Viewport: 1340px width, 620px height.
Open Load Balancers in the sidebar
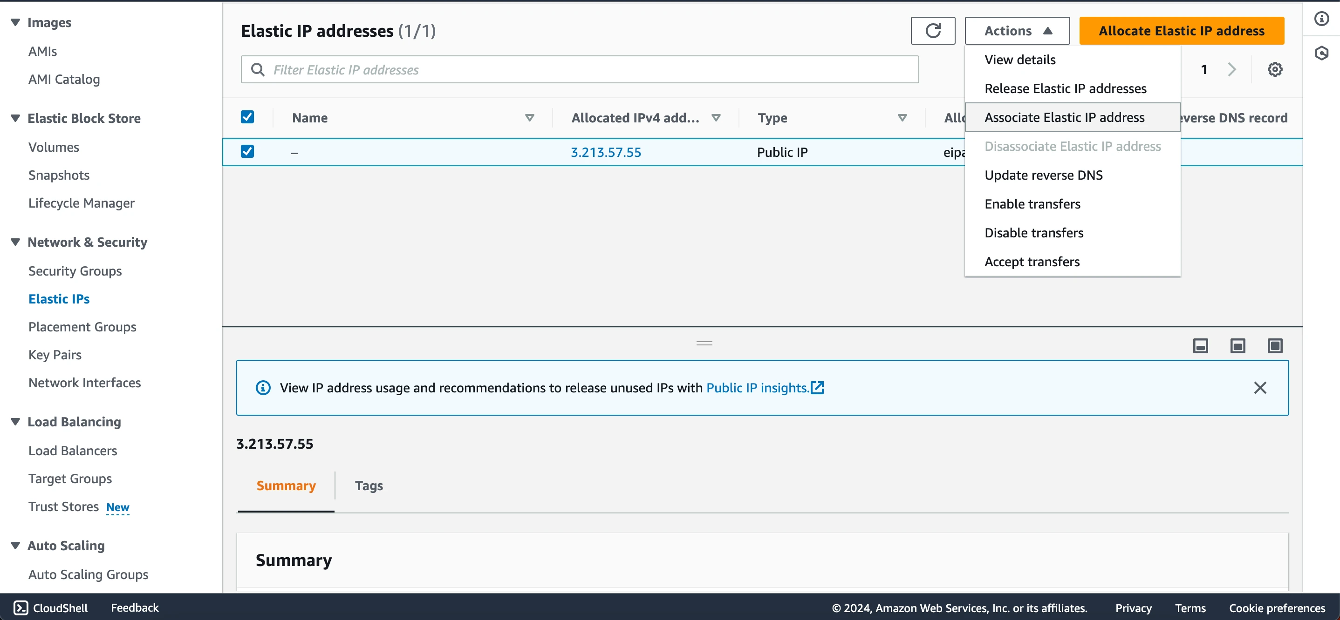72,451
